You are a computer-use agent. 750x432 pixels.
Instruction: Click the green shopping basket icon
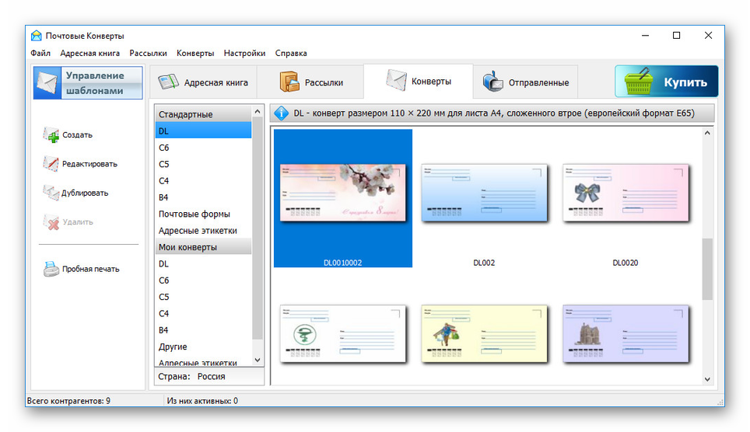(639, 82)
